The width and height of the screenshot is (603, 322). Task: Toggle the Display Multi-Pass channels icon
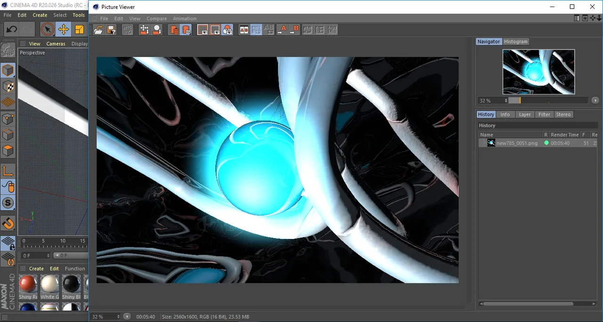click(228, 30)
